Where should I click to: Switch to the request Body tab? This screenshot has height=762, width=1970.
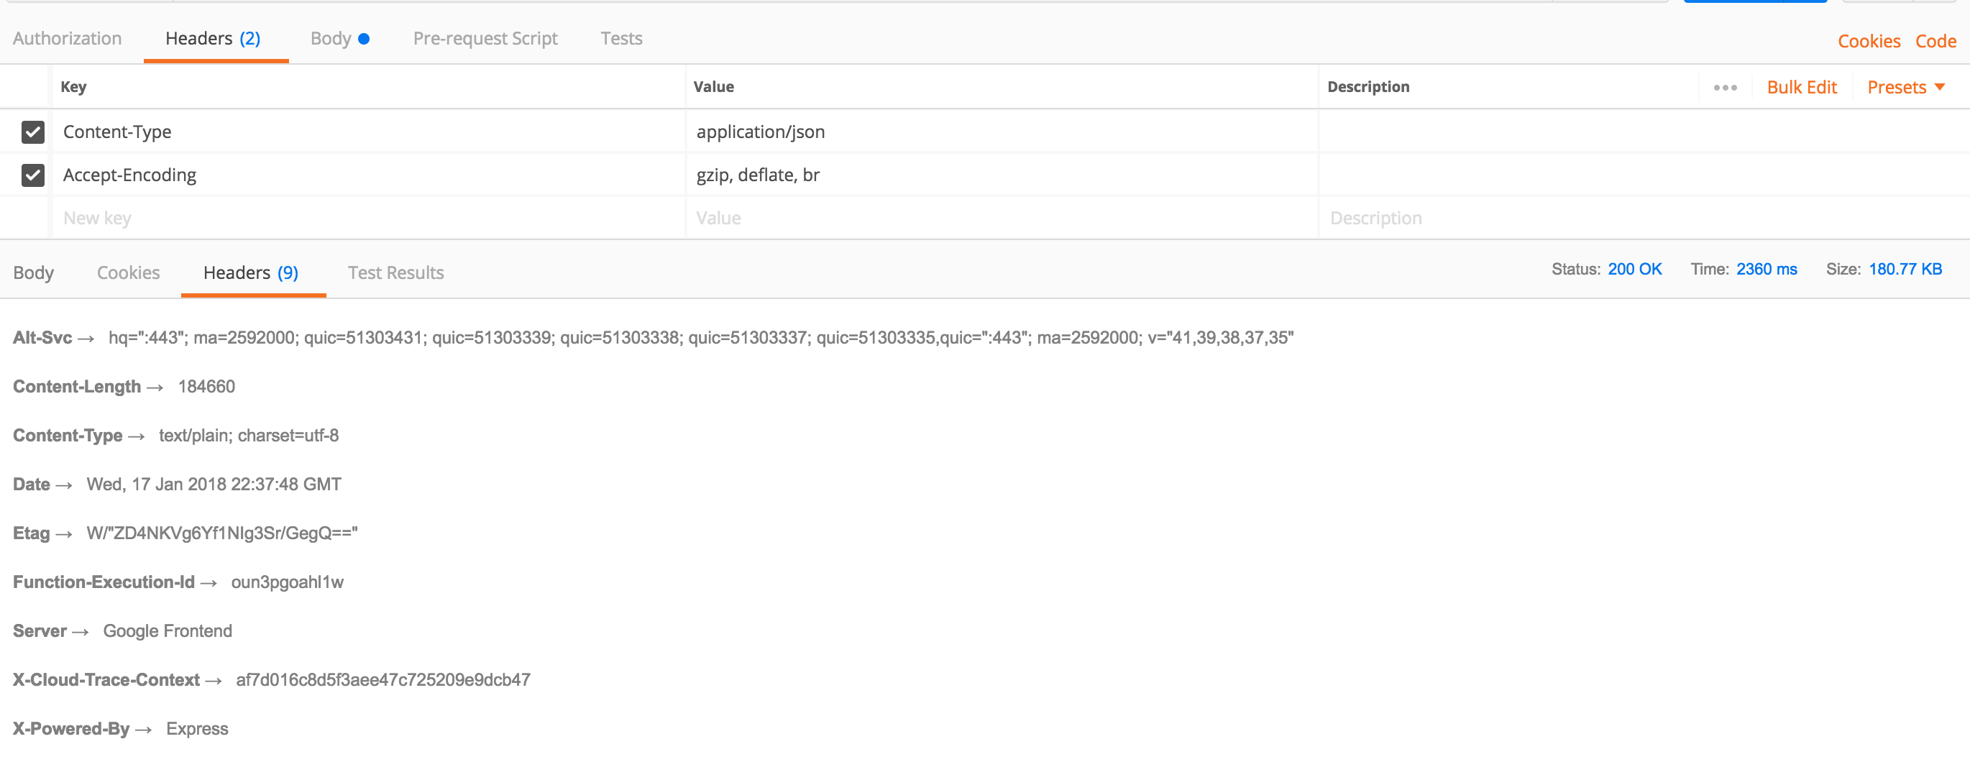339,38
